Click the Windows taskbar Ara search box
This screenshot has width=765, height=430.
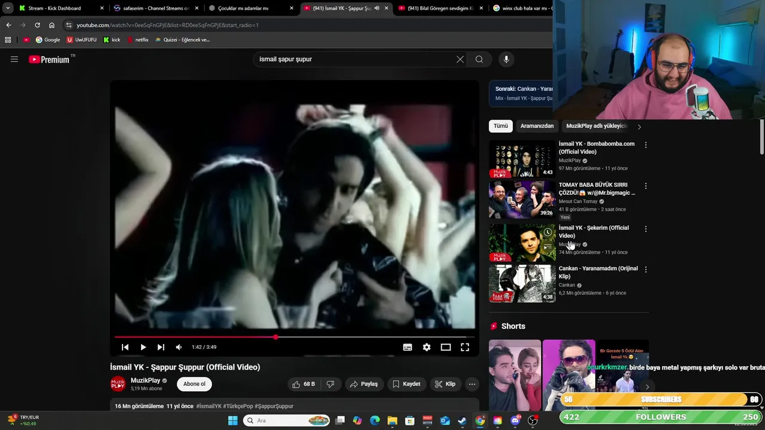(x=287, y=420)
